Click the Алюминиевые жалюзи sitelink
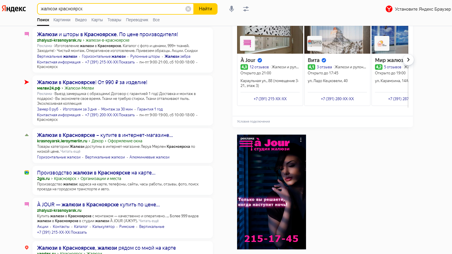Viewport: 452px width, 254px height. [x=149, y=157]
